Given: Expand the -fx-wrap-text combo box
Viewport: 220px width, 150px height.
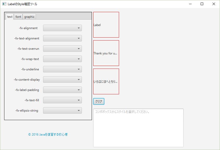Looking at the screenshot, I should click(62, 59).
